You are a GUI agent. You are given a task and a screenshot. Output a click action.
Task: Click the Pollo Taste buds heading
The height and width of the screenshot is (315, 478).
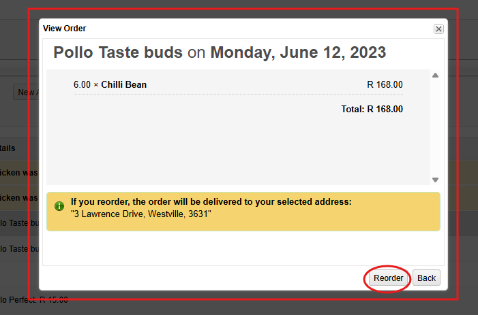click(118, 52)
